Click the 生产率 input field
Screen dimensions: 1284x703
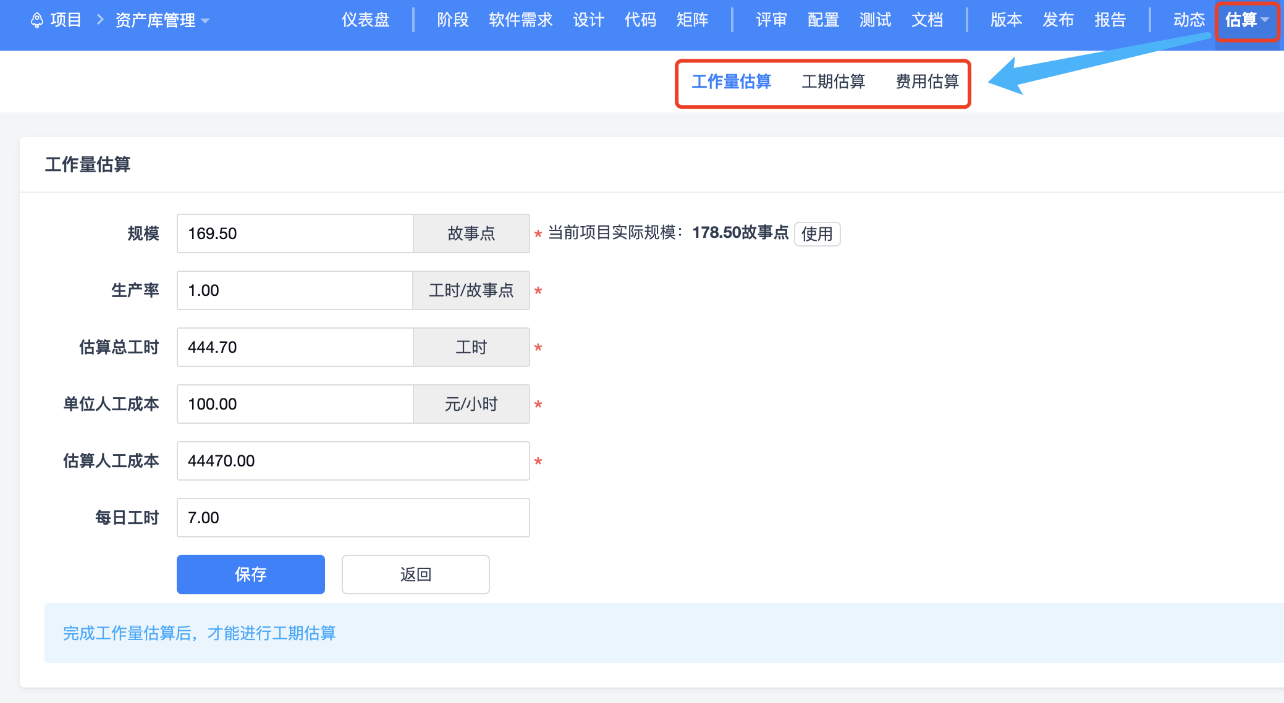[x=295, y=290]
